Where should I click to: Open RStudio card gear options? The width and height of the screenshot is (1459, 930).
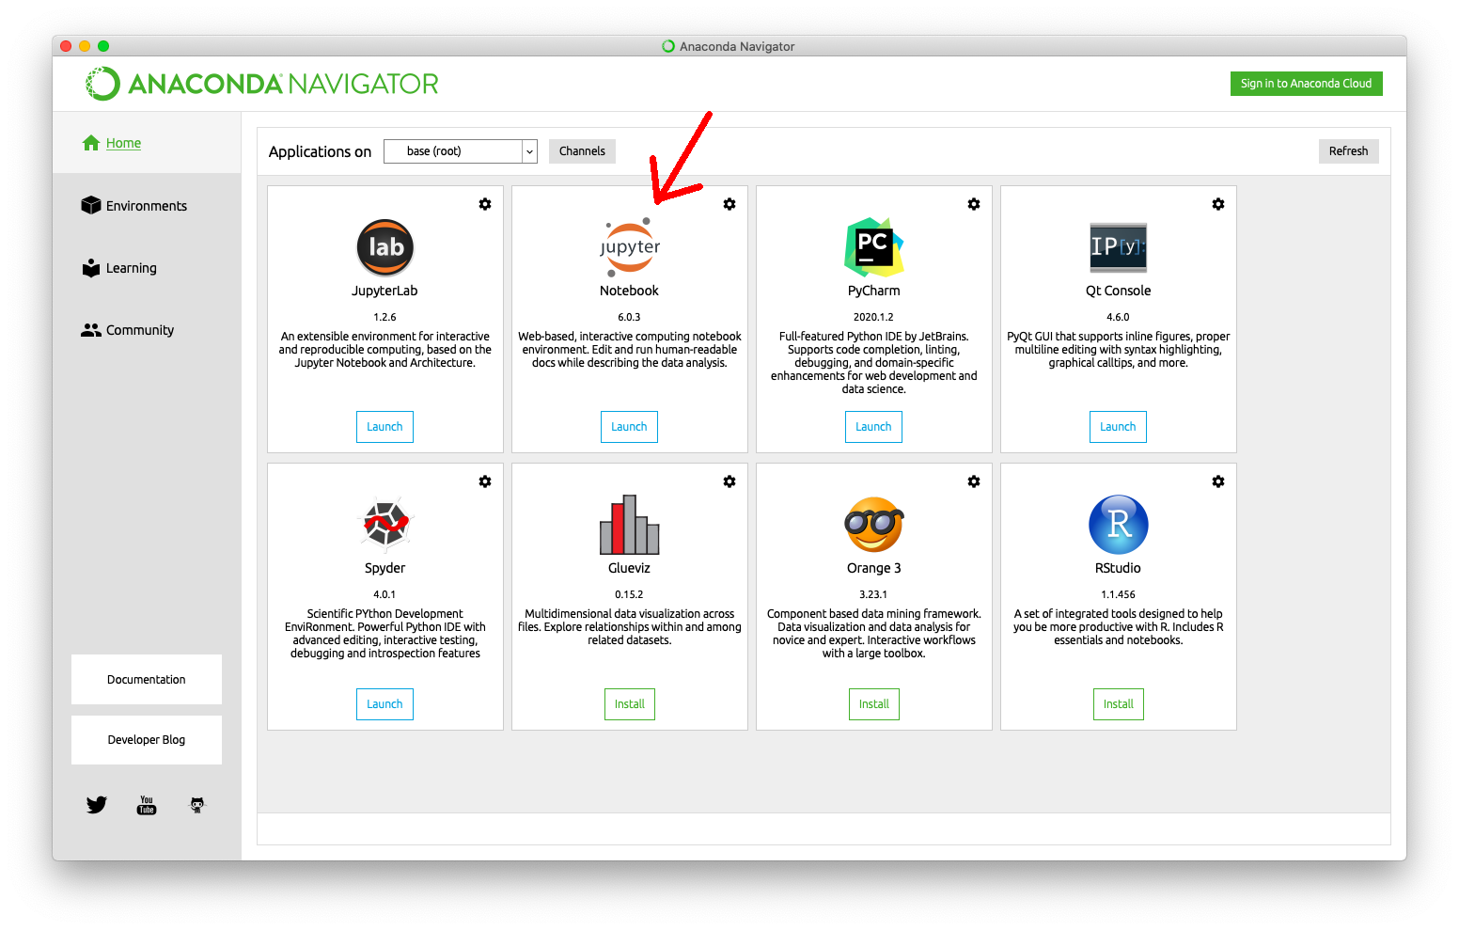point(1218,481)
